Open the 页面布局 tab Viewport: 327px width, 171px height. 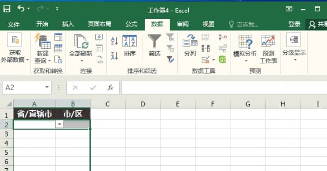(99, 24)
